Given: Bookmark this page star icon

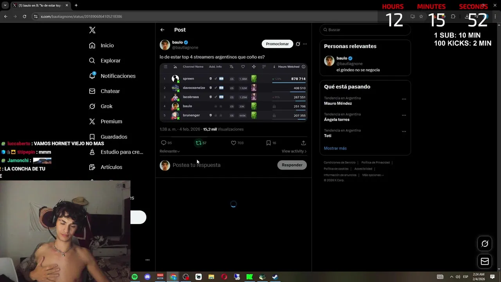Looking at the screenshot, I should [x=421, y=16].
